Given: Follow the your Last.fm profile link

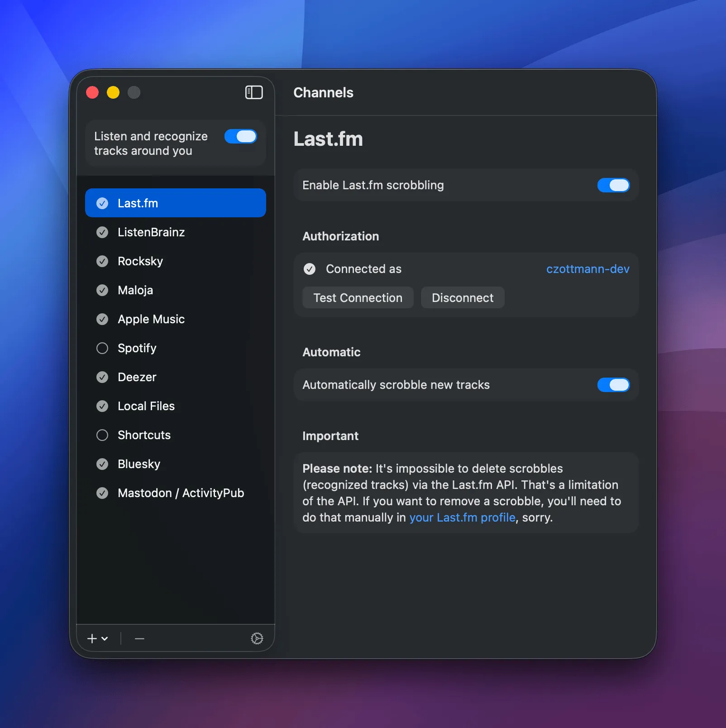Looking at the screenshot, I should point(462,517).
